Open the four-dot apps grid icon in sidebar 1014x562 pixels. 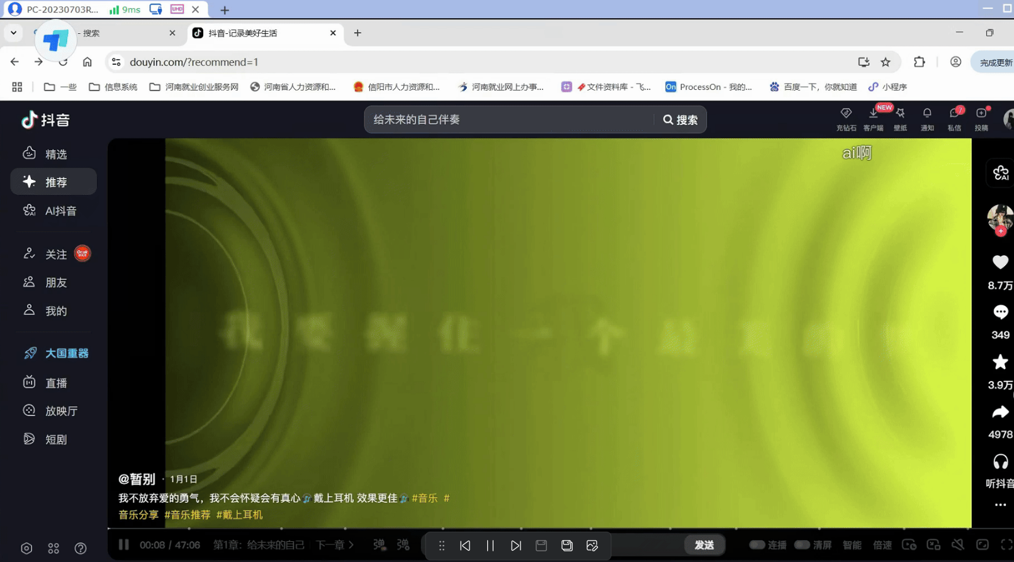tap(54, 548)
